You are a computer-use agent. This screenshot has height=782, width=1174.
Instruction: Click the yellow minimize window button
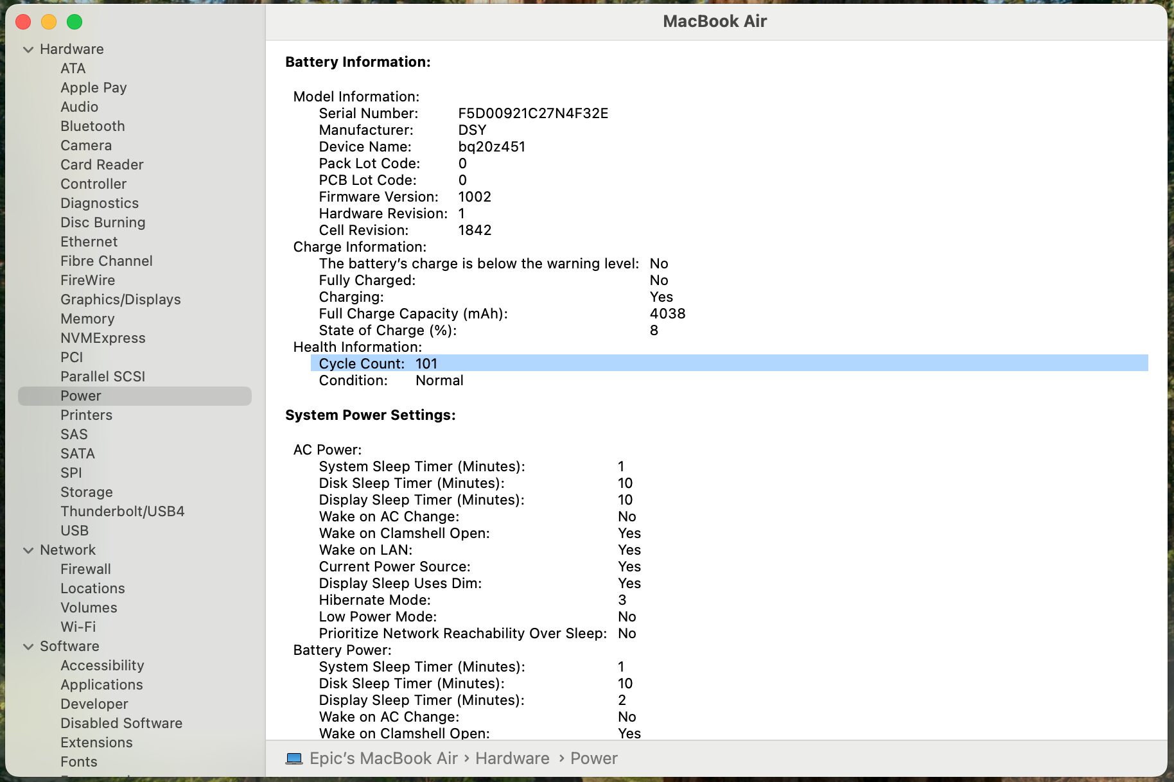(49, 22)
